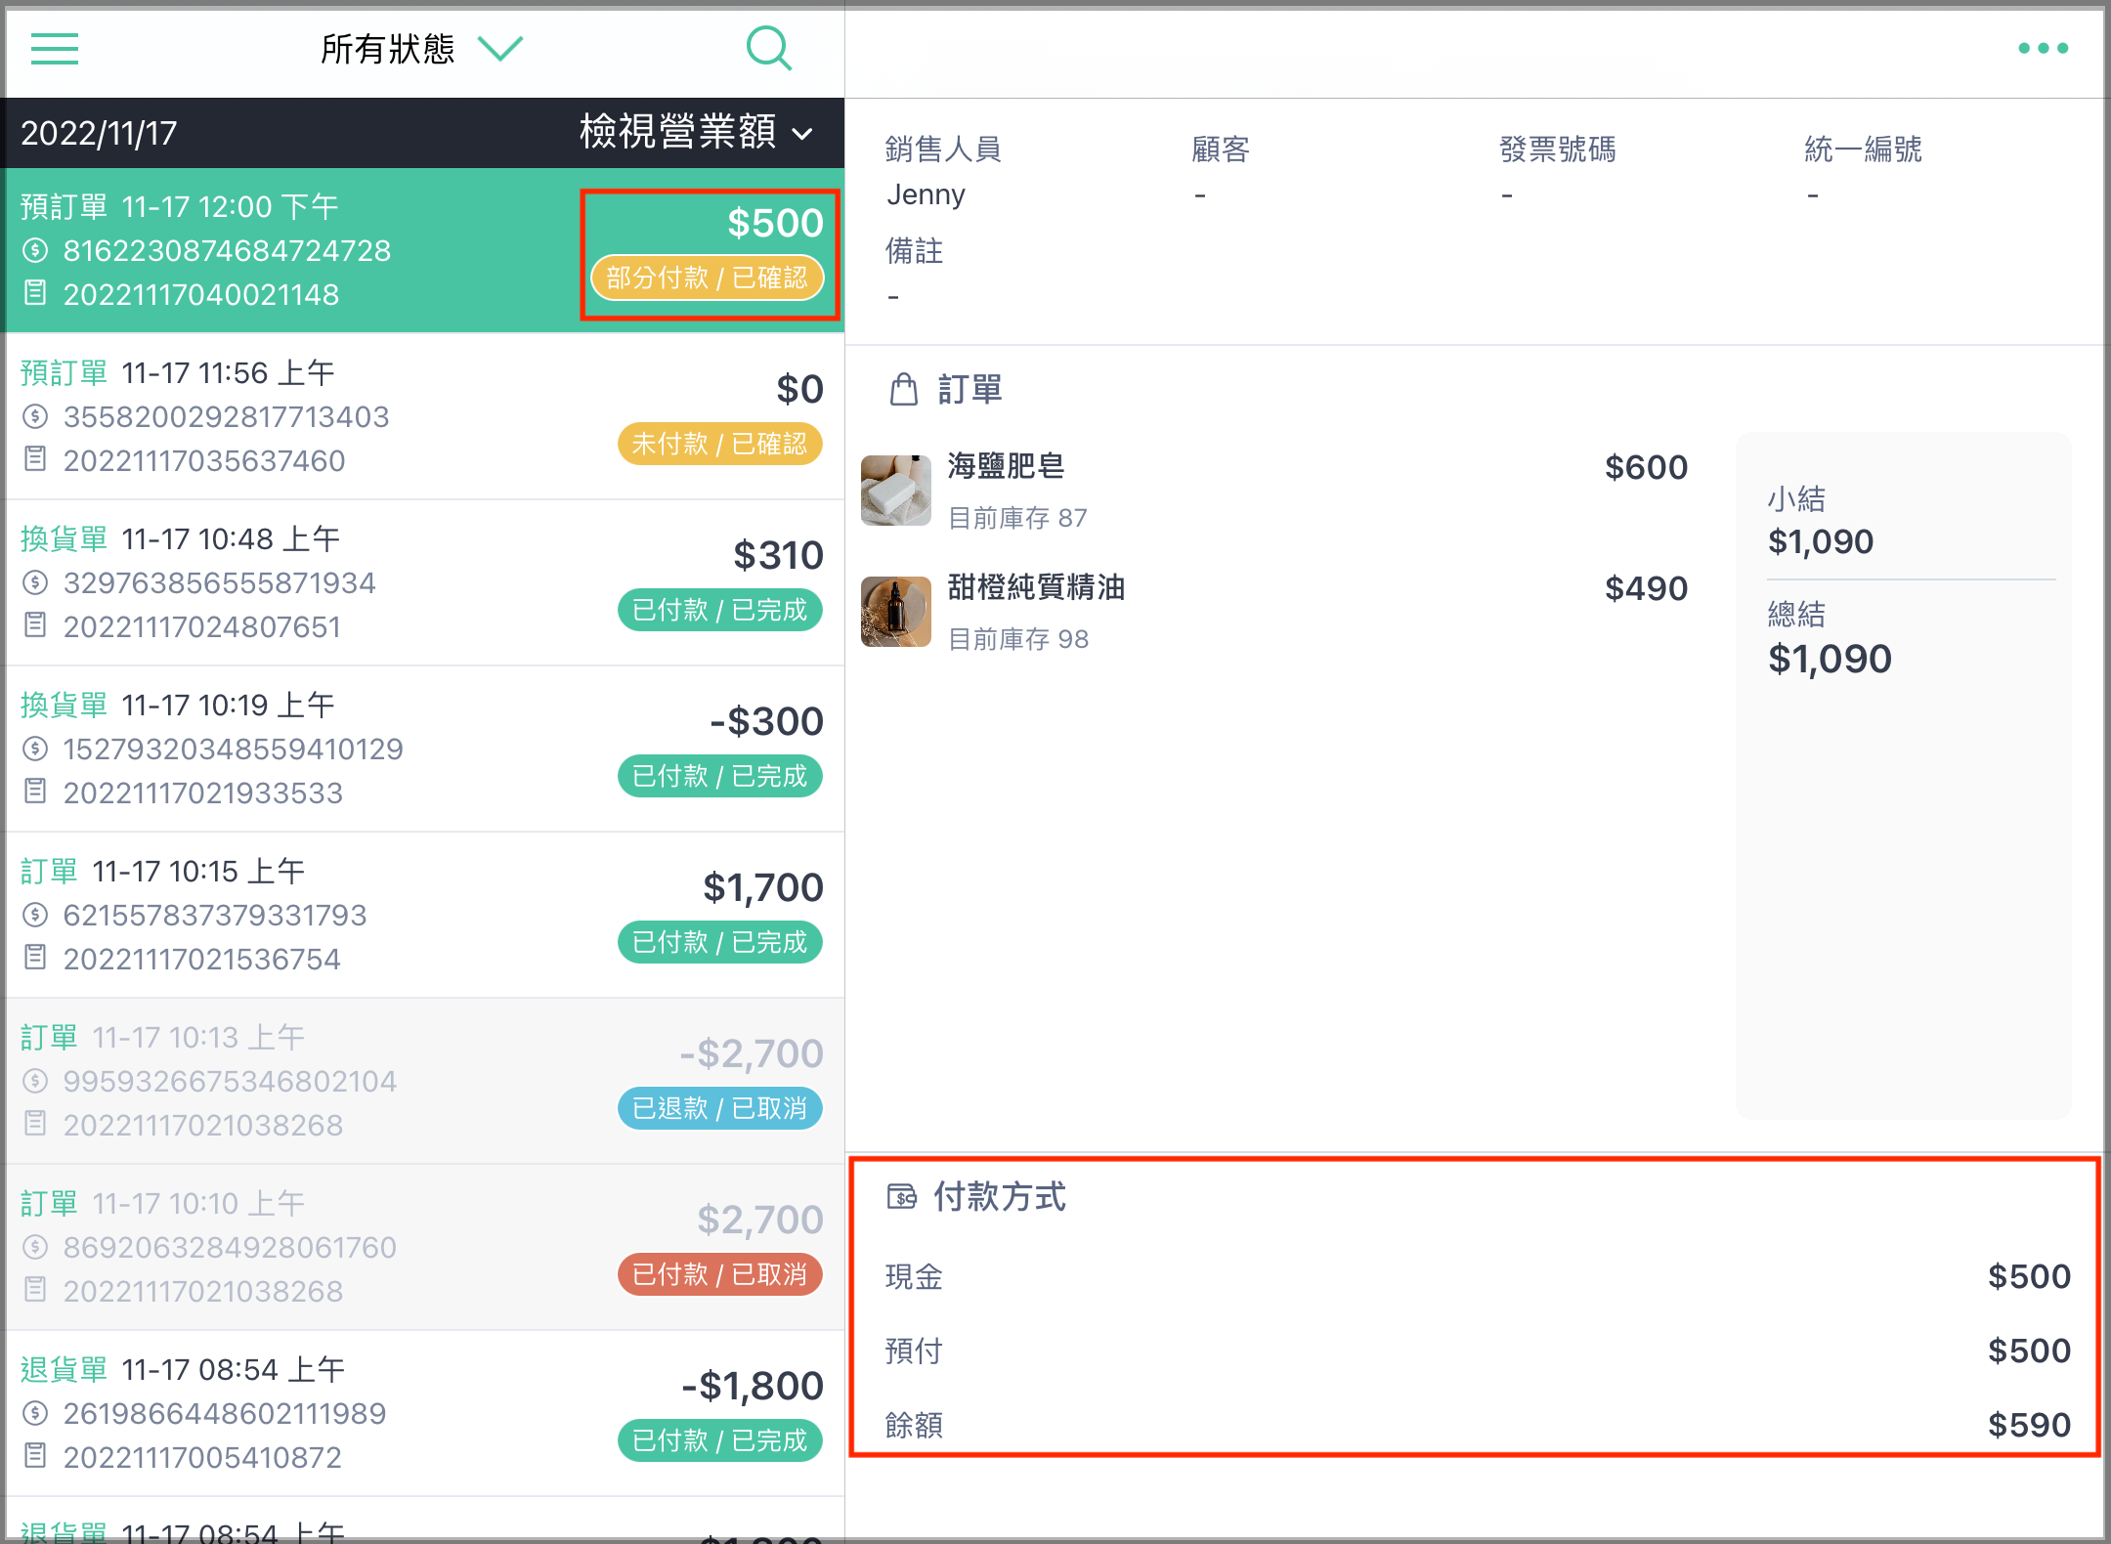2111x1544 pixels.
Task: Click dollar icon beside 621557837379331793
Action: point(35,915)
